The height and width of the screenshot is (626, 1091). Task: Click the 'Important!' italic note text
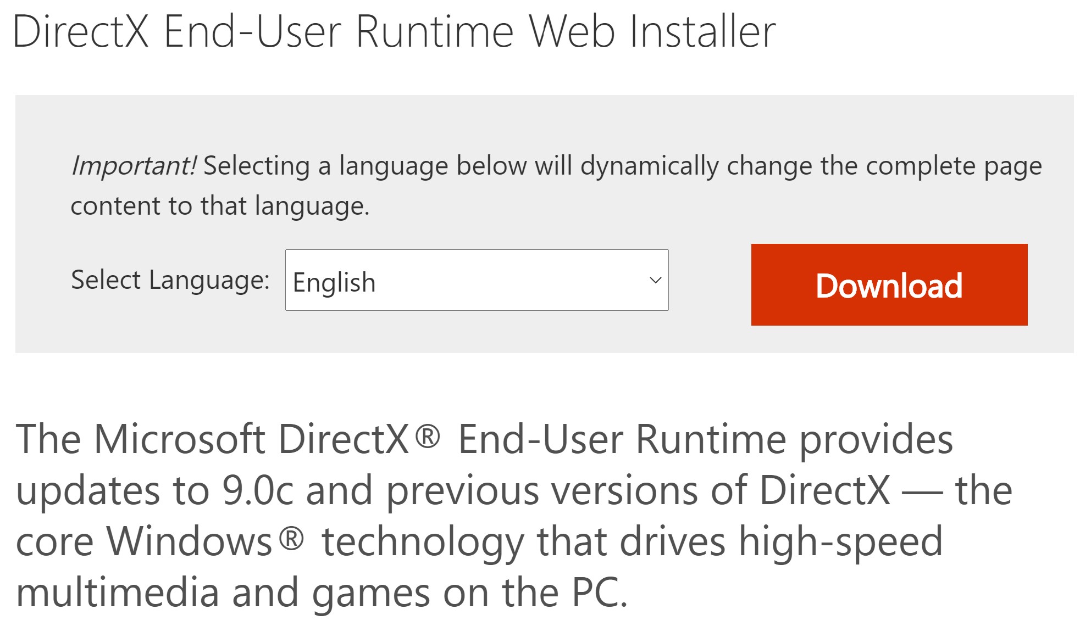(134, 165)
